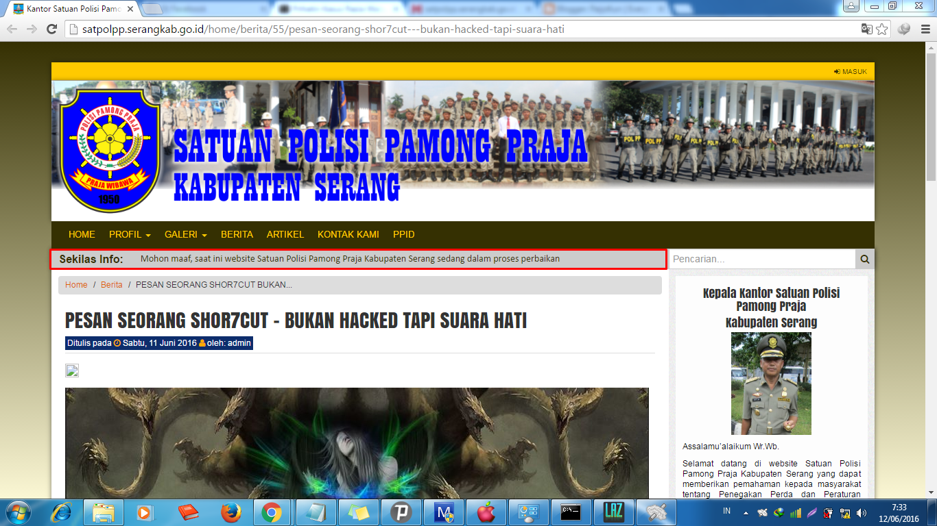Open the PPID menu item
This screenshot has width=937, height=526.
pyautogui.click(x=404, y=234)
